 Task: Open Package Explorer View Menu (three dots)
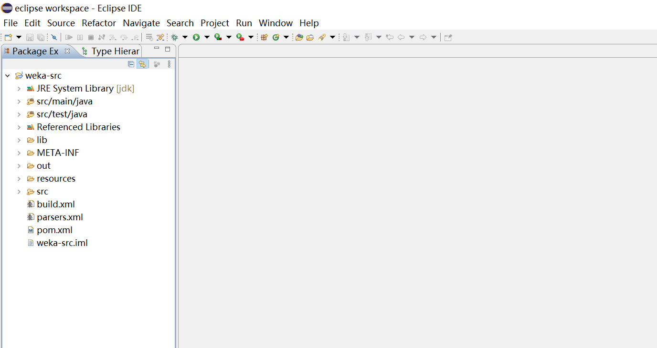pyautogui.click(x=169, y=64)
